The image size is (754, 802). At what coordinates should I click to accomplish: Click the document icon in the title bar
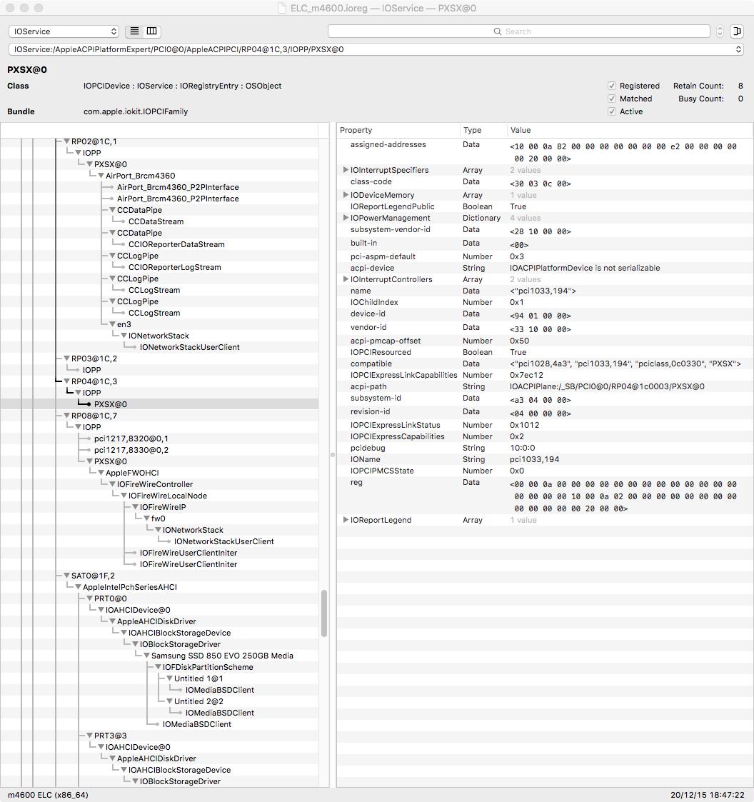(x=283, y=9)
